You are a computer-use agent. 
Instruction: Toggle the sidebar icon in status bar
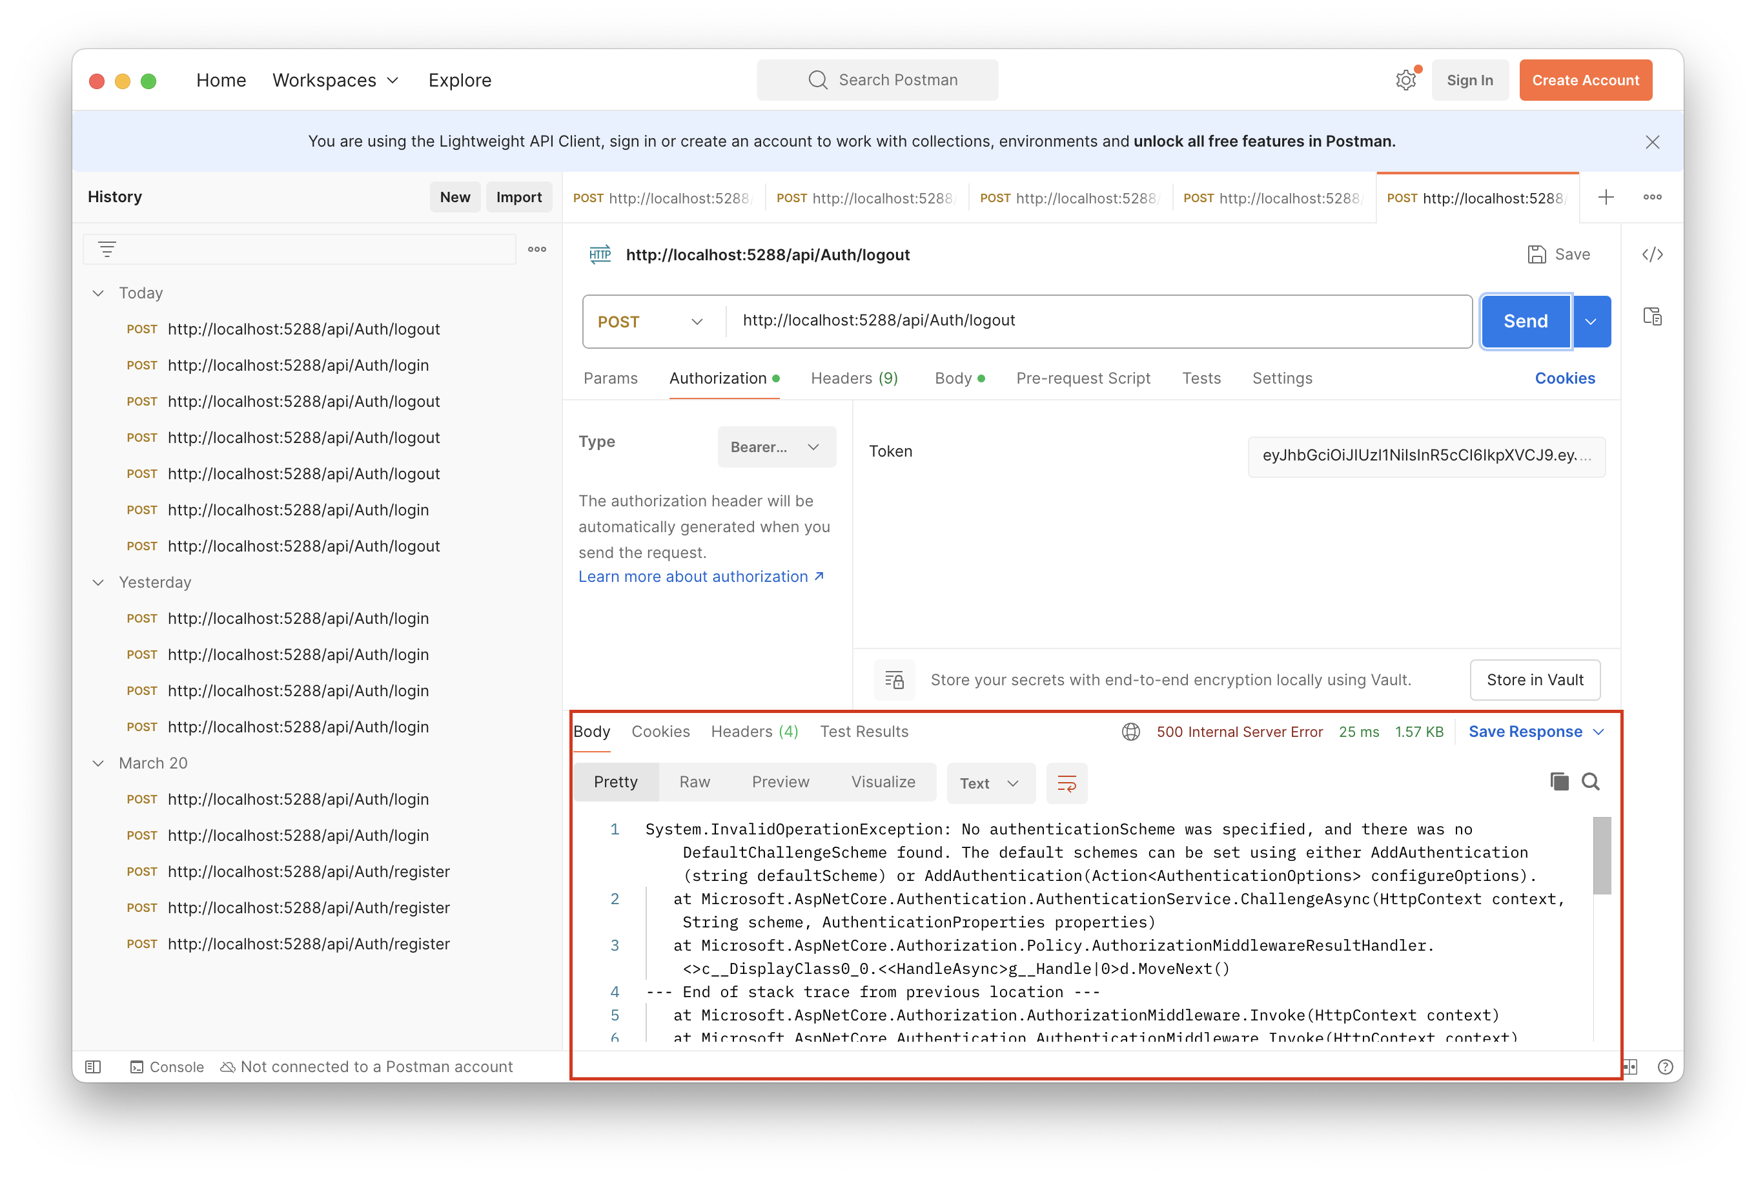[93, 1067]
